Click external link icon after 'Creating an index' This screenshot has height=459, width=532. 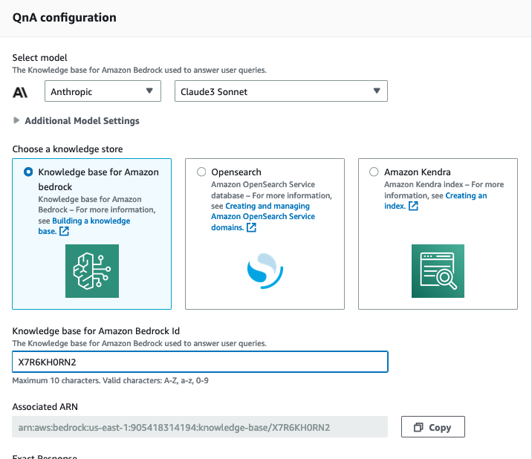pos(414,206)
